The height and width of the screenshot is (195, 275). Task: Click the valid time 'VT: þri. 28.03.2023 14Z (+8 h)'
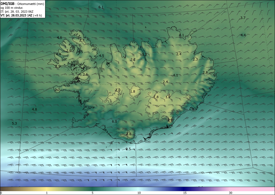click(21, 15)
